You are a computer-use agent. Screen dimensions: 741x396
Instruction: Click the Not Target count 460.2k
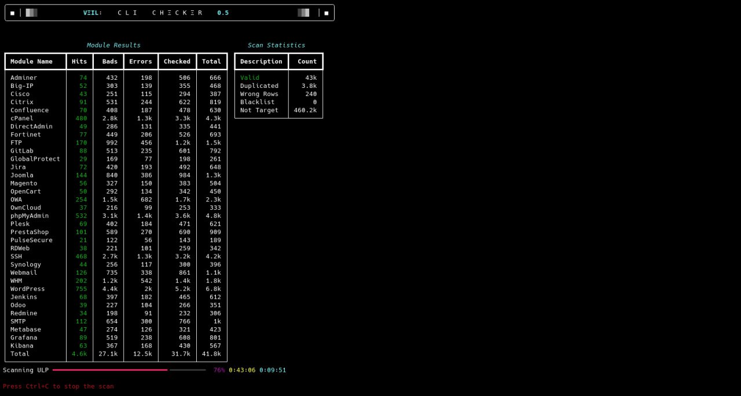point(306,110)
